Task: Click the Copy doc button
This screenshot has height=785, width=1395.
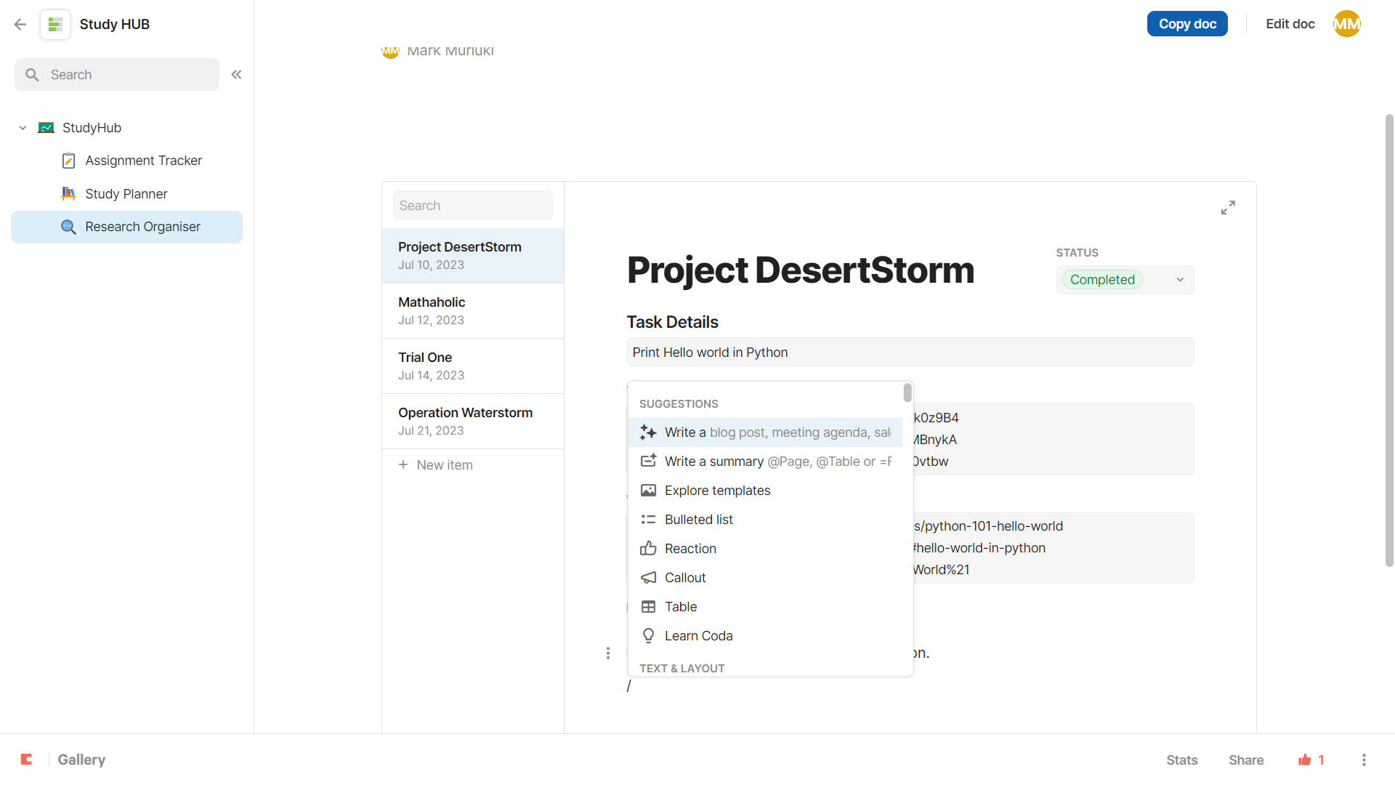Action: [1187, 24]
